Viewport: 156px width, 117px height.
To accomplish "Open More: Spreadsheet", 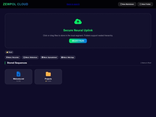I will click(49, 57).
